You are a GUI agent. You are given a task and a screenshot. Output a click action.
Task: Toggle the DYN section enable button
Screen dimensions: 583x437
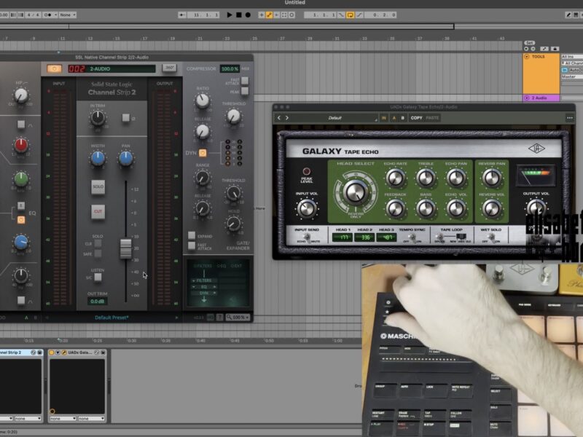[x=203, y=153]
